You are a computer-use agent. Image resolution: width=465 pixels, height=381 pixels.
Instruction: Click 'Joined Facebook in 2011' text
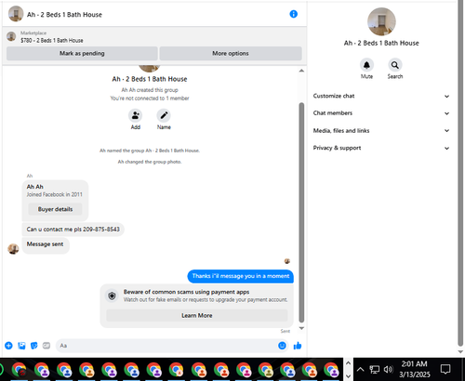[55, 194]
